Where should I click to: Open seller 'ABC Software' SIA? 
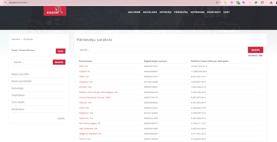tap(88, 129)
